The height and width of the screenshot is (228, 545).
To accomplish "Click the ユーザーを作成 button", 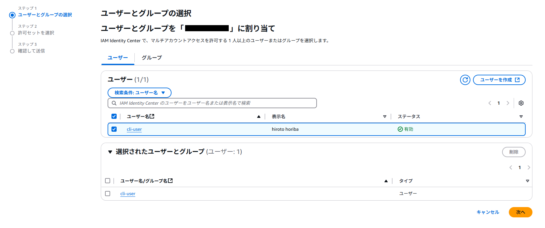I will point(499,80).
